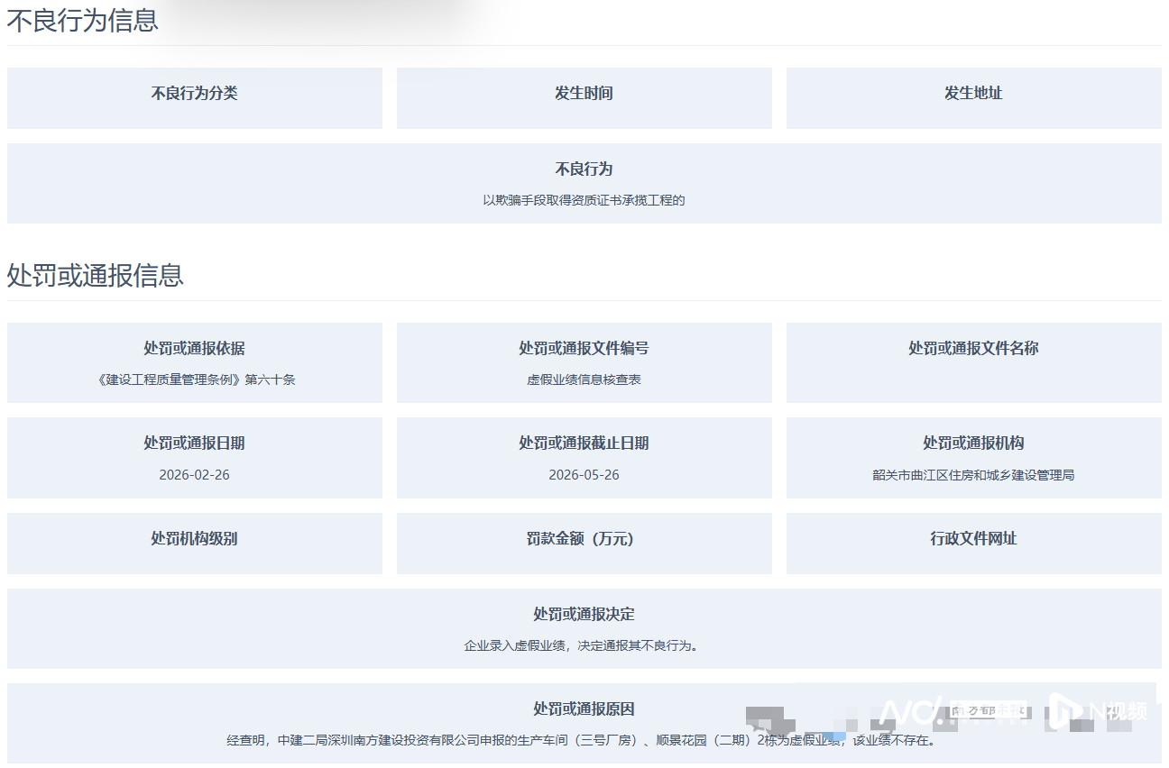Click the date 2026-02-26
This screenshot has height=768, width=1169.
pyautogui.click(x=195, y=475)
